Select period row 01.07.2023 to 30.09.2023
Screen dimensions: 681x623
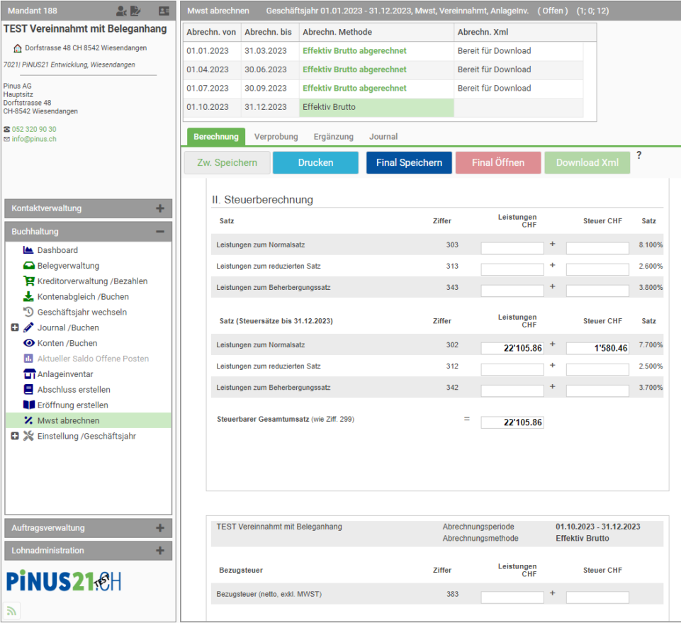[383, 88]
